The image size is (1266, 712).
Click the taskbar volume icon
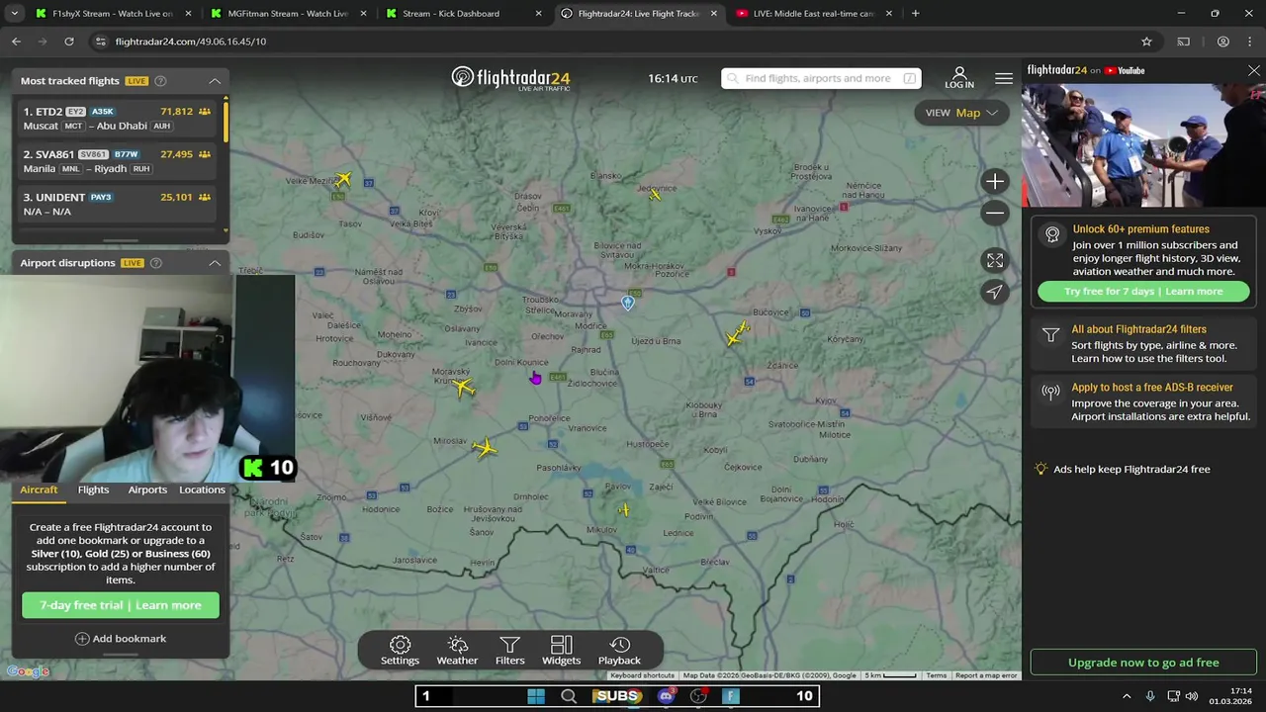1191,696
